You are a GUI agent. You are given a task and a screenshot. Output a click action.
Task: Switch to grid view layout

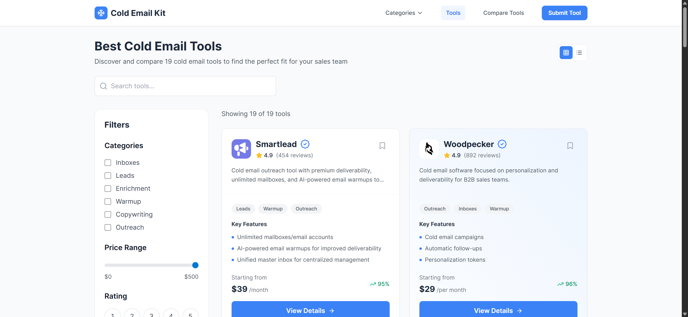[566, 53]
